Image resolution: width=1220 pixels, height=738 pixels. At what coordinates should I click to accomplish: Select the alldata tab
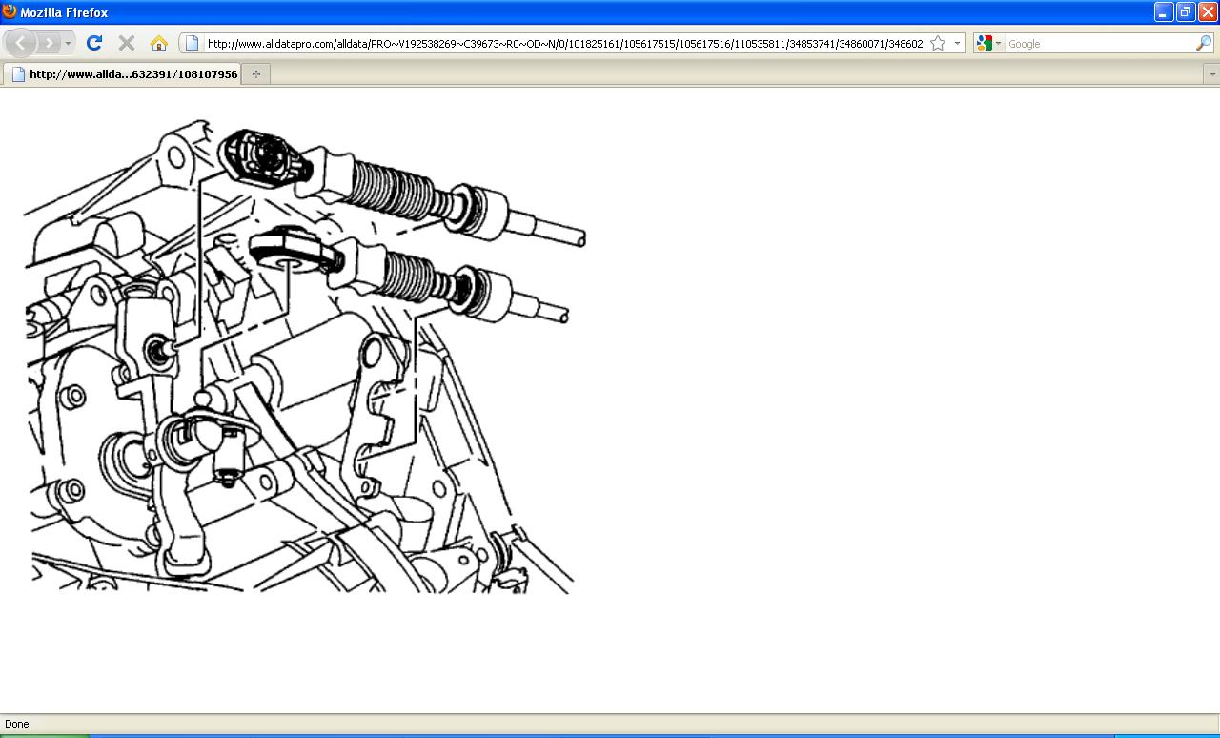click(x=122, y=73)
